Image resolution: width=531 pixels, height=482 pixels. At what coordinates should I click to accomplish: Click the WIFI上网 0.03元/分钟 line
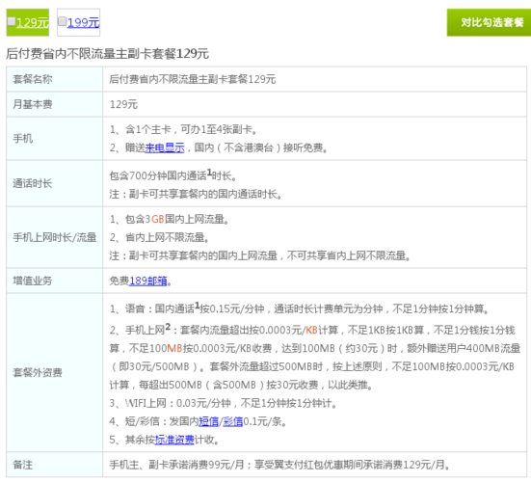click(x=223, y=403)
